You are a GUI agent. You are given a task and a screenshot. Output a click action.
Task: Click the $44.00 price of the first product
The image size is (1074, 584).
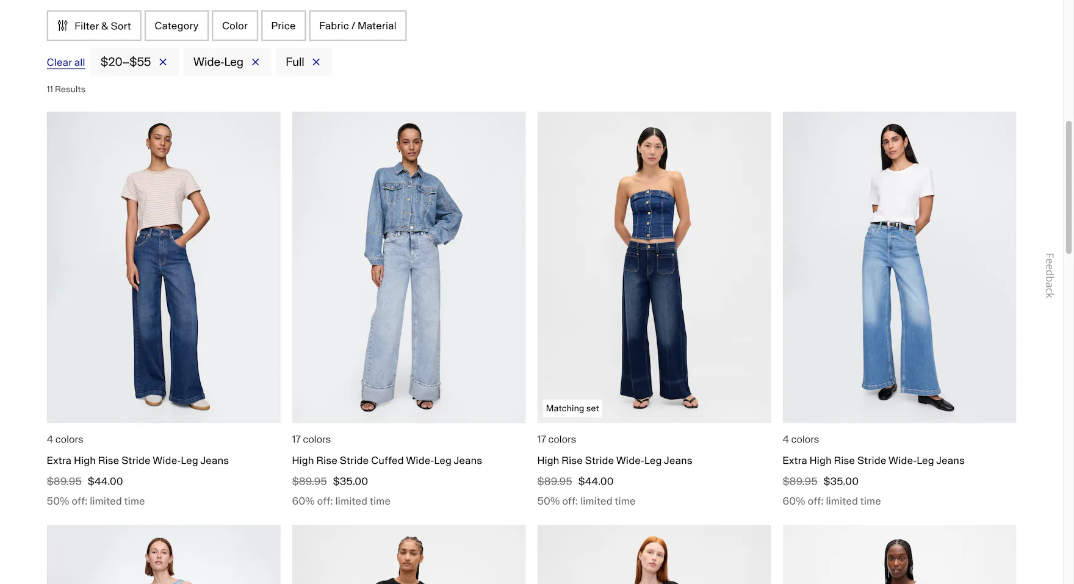(x=106, y=481)
